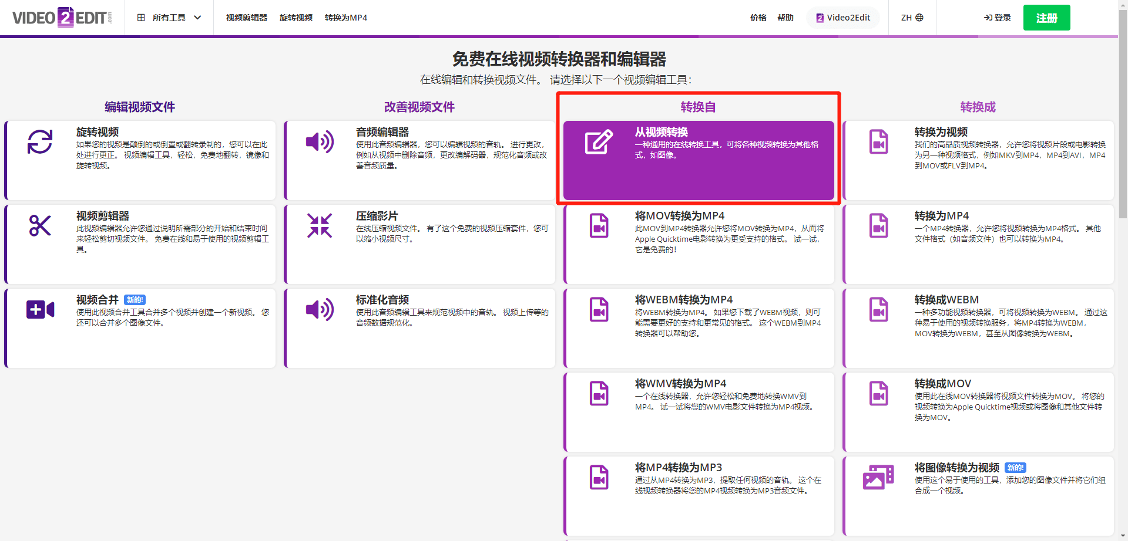The height and width of the screenshot is (541, 1128).
Task: Open the 压缩影片 tool title
Action: [377, 216]
